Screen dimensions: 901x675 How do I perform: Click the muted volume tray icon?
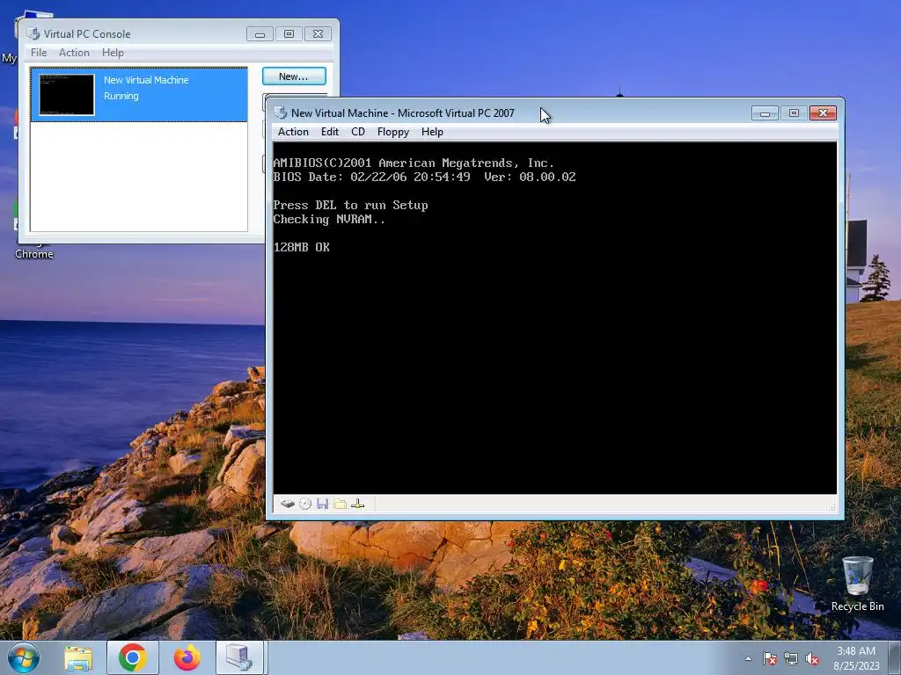click(x=812, y=658)
